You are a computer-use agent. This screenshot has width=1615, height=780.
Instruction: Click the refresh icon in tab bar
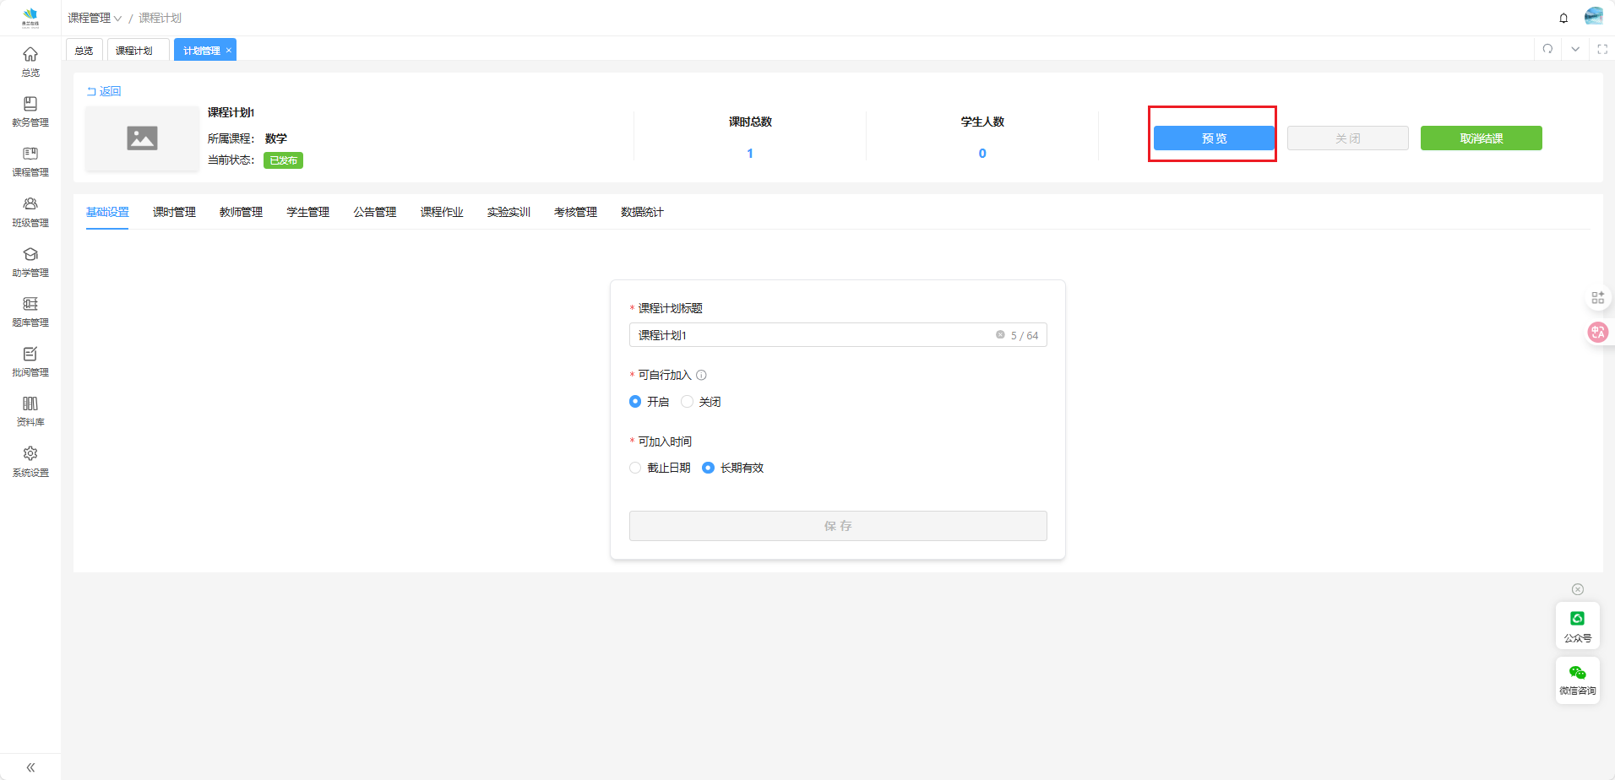pyautogui.click(x=1547, y=49)
